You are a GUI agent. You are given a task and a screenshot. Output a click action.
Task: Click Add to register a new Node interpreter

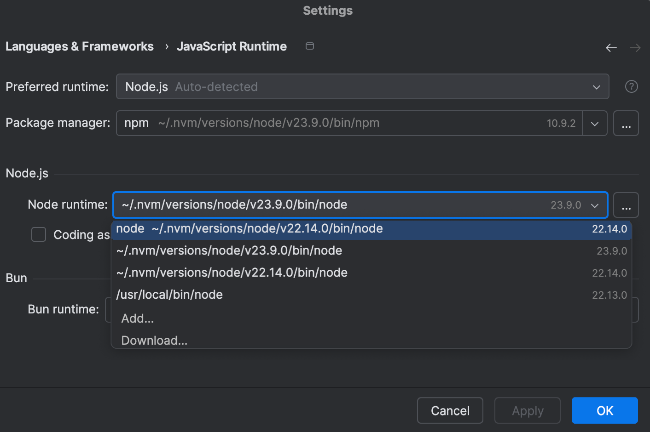[x=137, y=318]
